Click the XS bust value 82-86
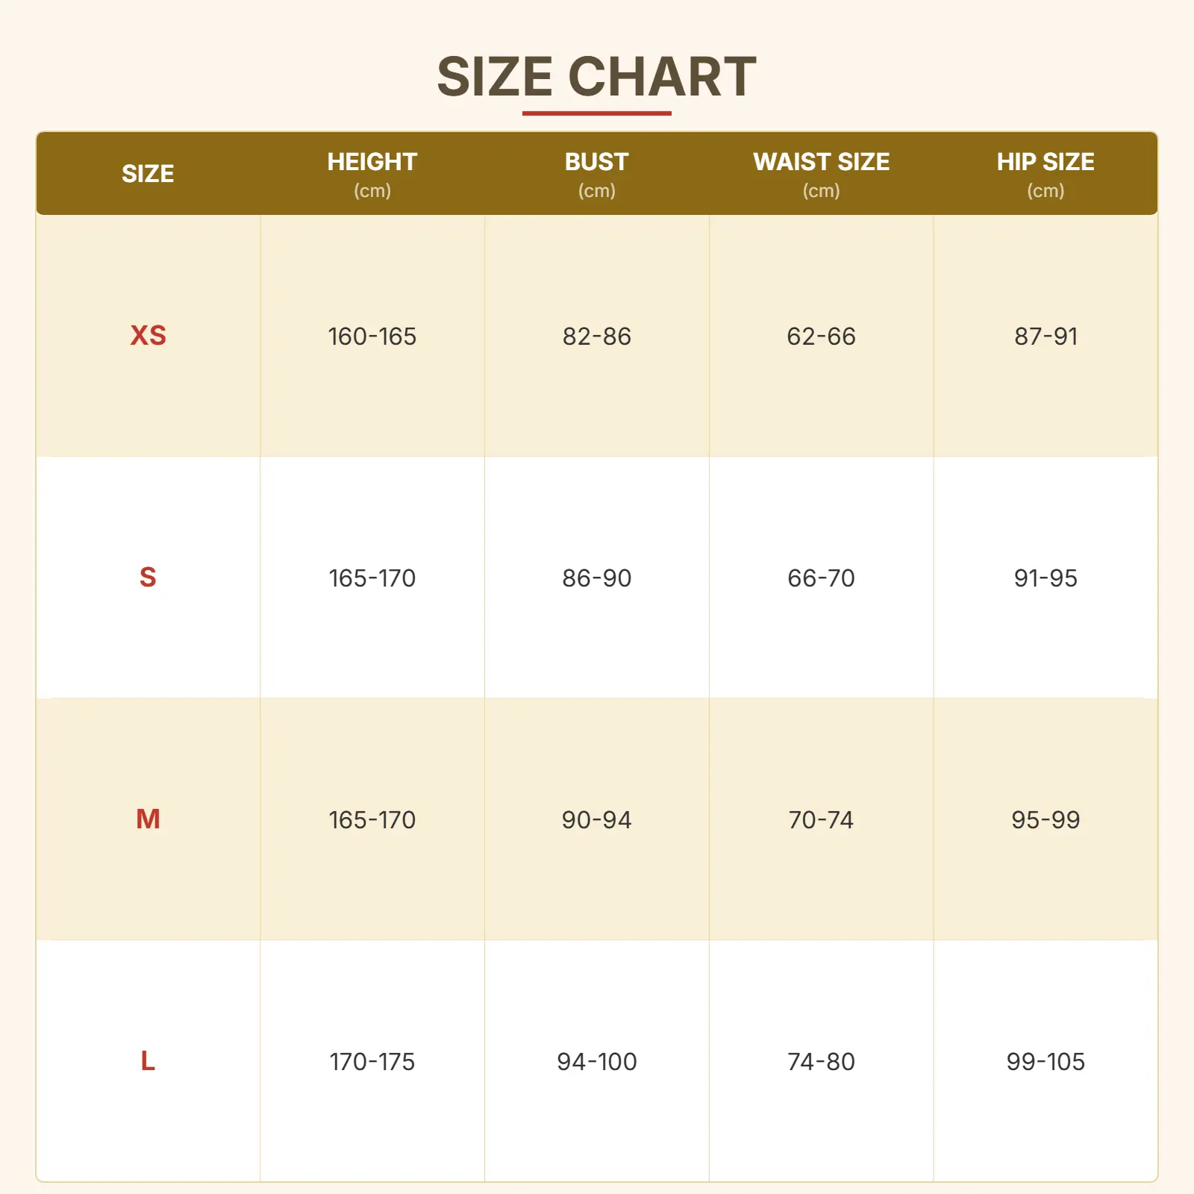Screen dimensions: 1194x1194 click(x=596, y=337)
